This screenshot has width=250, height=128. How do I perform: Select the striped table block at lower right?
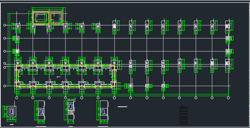(x=183, y=115)
